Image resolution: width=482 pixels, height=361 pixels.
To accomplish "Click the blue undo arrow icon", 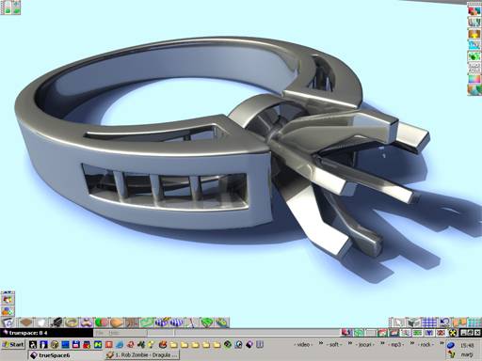I will (444, 322).
